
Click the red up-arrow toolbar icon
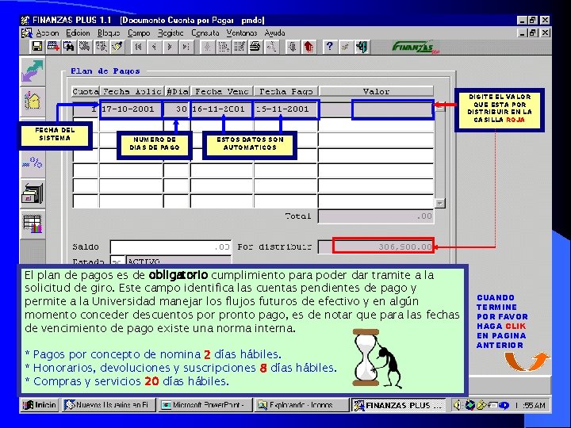coord(308,47)
